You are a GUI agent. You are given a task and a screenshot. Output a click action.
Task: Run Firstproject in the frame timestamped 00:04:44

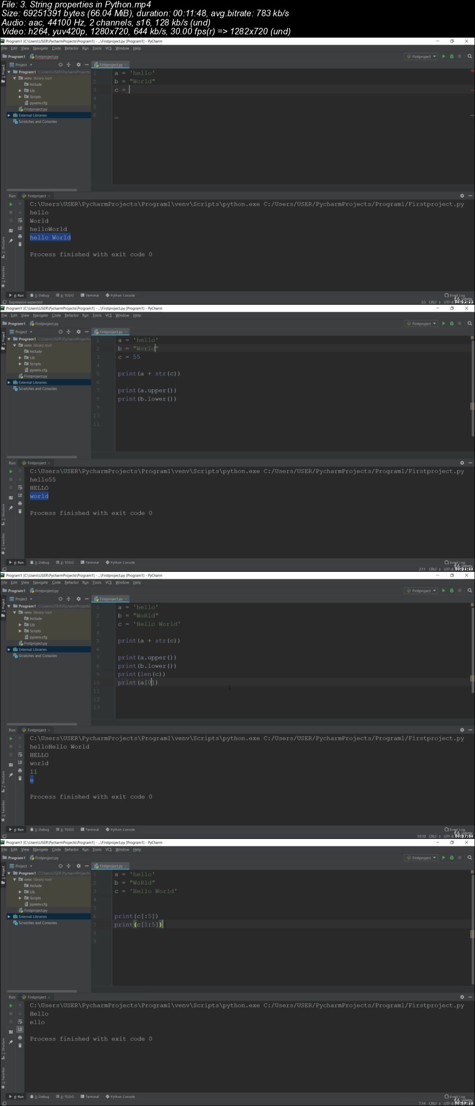coord(443,323)
